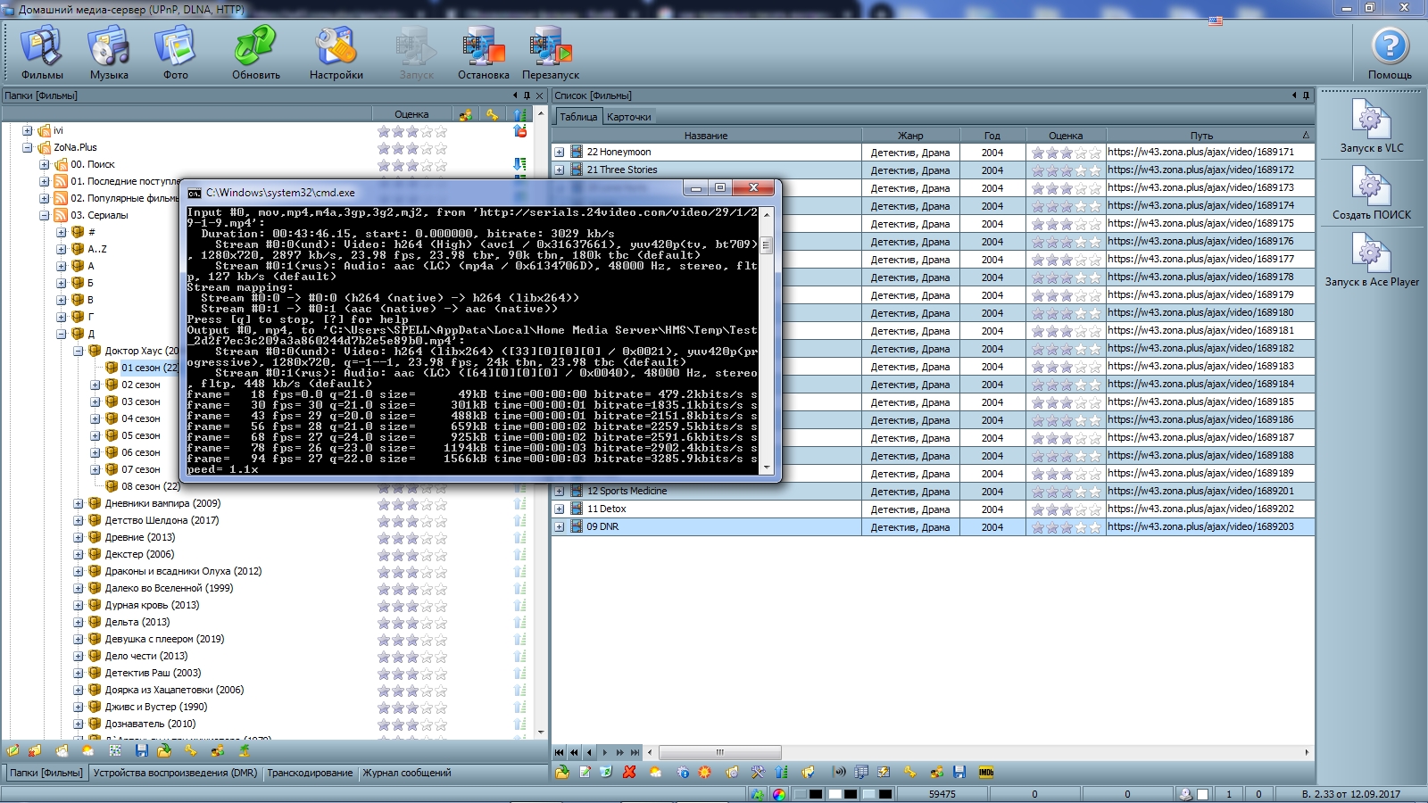This screenshot has width=1428, height=803.
Task: Click the floppy save icon in folders toolbar
Action: tap(141, 751)
